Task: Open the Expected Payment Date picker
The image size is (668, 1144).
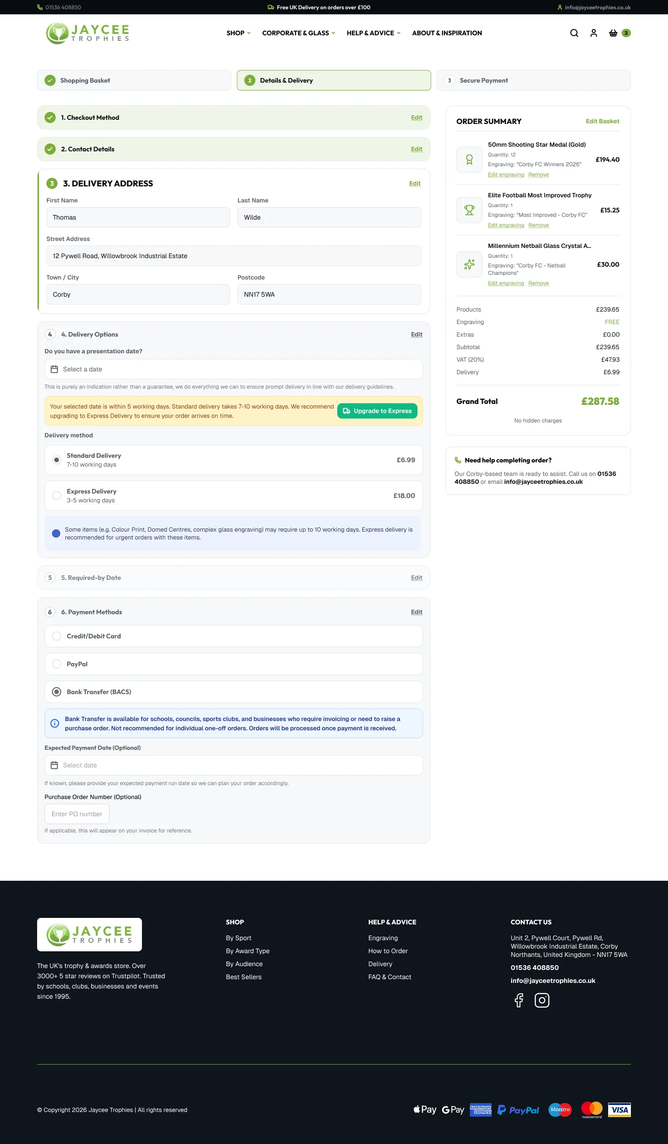Action: [234, 765]
